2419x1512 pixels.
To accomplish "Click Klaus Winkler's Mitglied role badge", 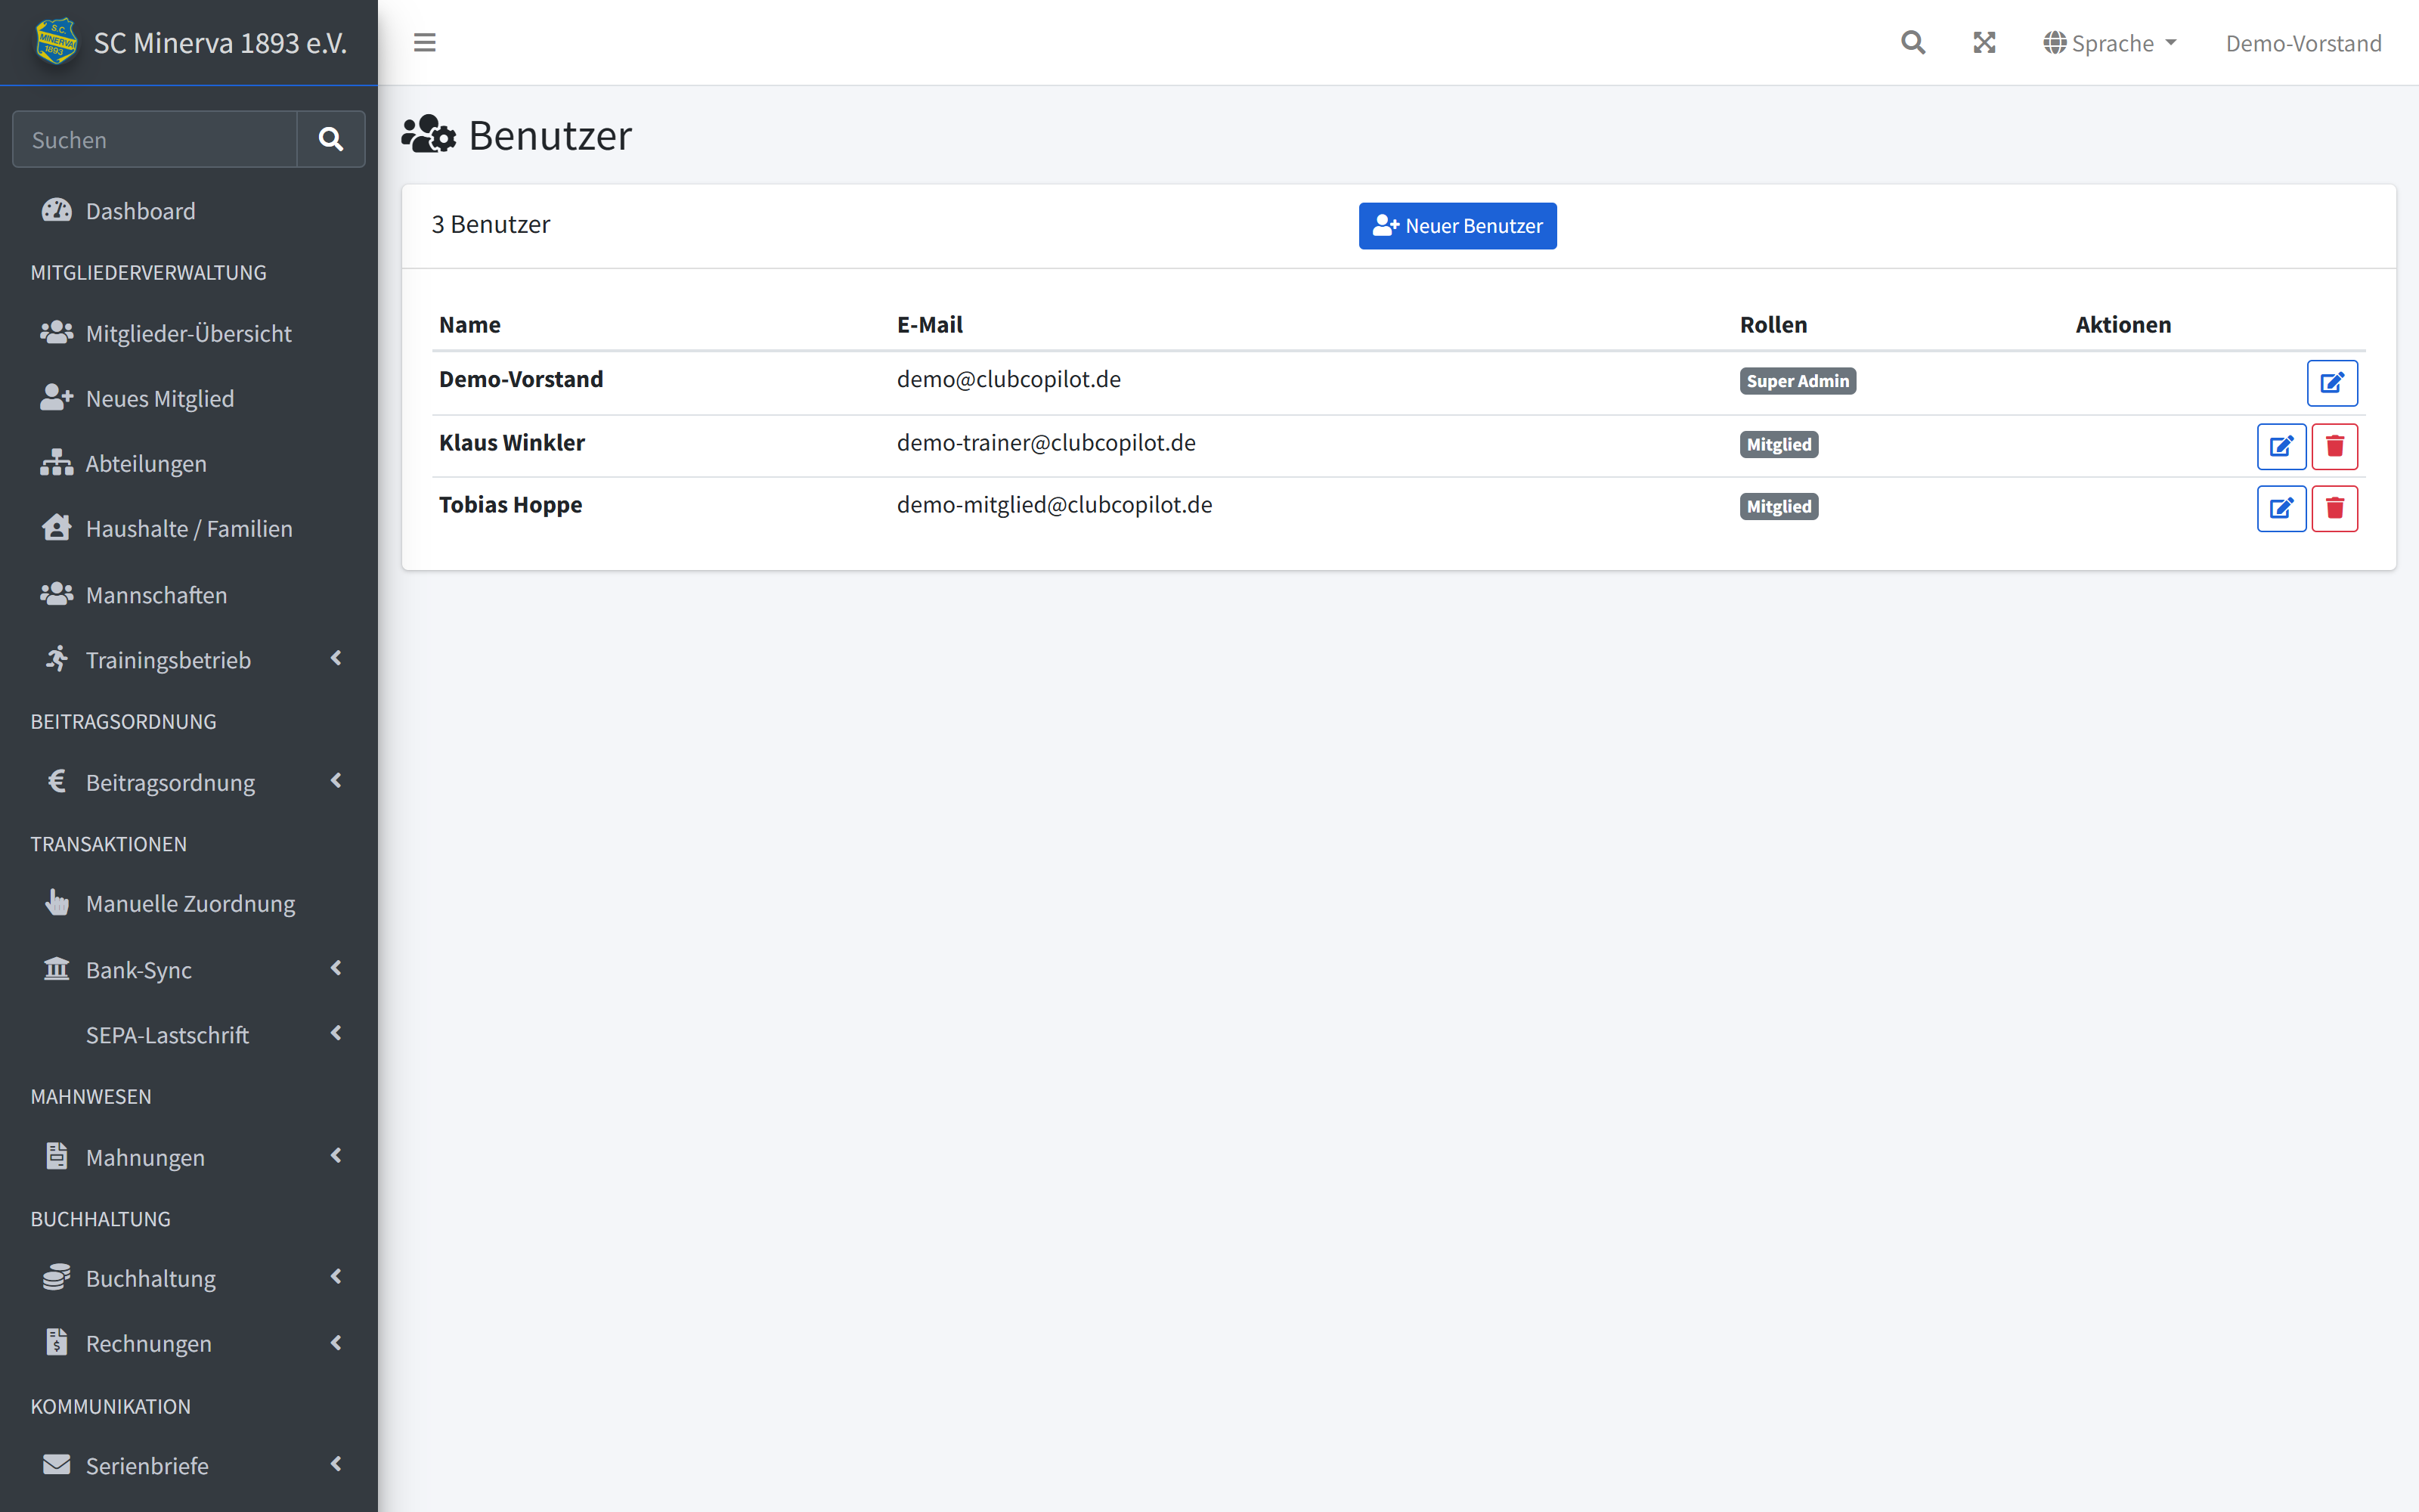I will (1778, 444).
